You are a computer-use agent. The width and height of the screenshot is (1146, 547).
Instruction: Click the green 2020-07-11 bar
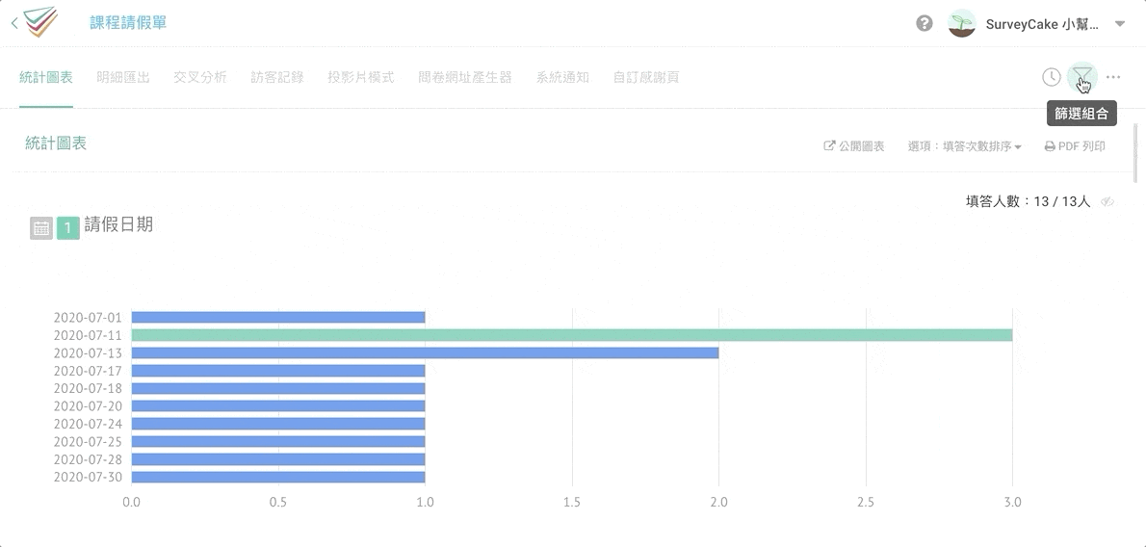pyautogui.click(x=571, y=335)
